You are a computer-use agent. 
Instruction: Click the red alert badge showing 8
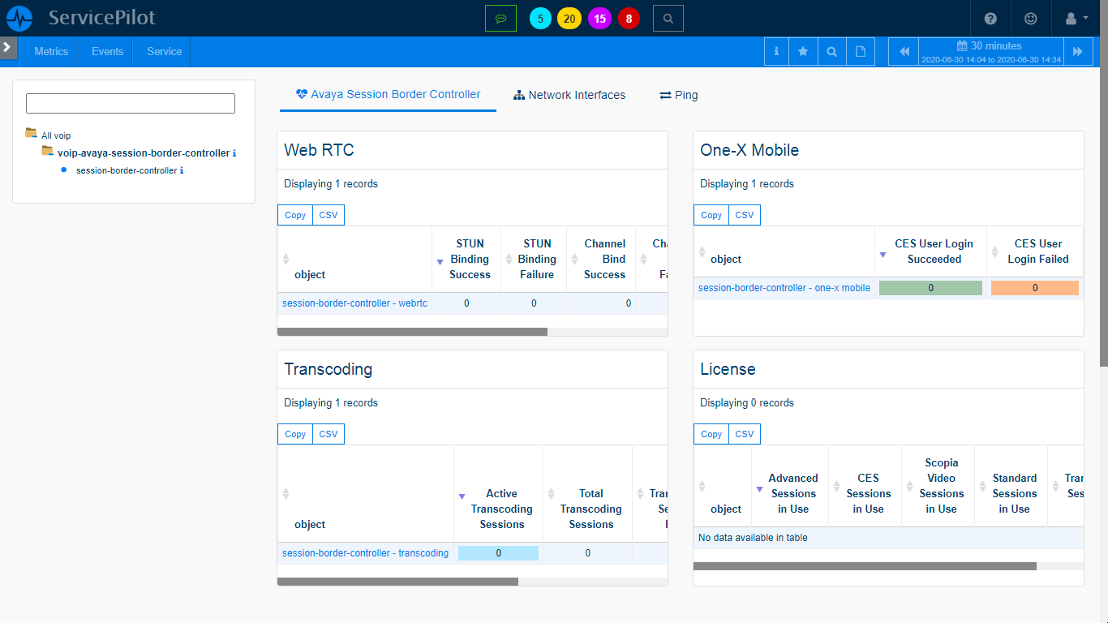coord(629,19)
